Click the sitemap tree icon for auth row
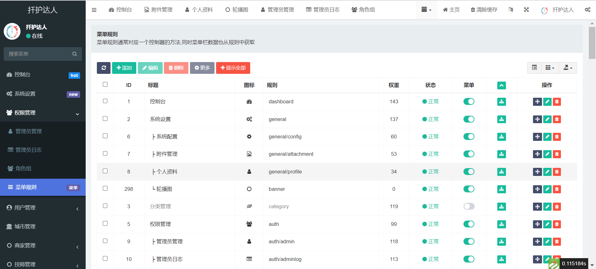The width and height of the screenshot is (596, 269). click(x=501, y=224)
